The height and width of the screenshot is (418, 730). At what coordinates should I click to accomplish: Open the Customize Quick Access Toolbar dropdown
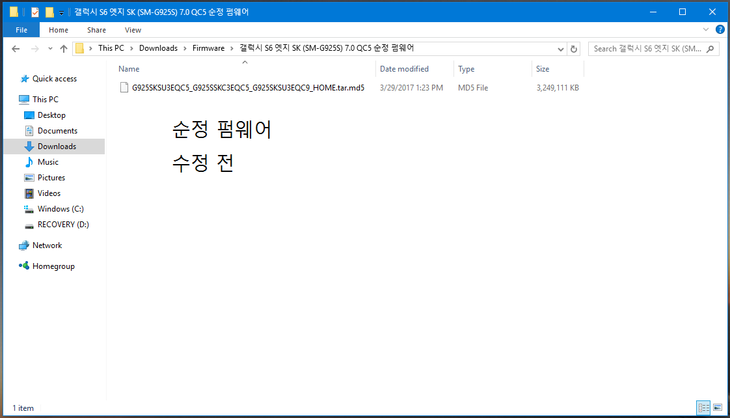pyautogui.click(x=61, y=12)
